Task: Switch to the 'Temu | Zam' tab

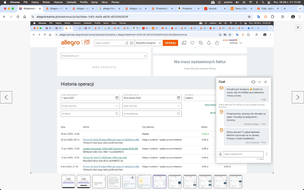Action: click(x=241, y=9)
